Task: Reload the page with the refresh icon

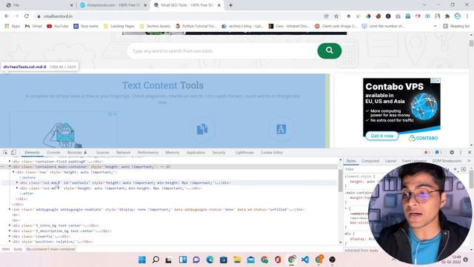Action: click(27, 16)
